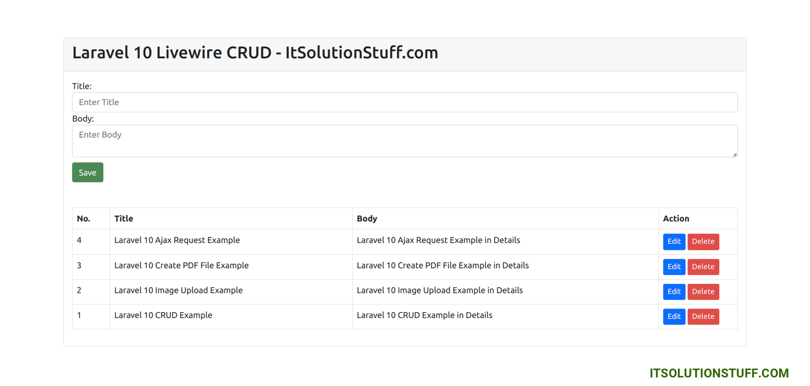Click the Title: label above the input
This screenshot has height=386, width=810.
82,87
